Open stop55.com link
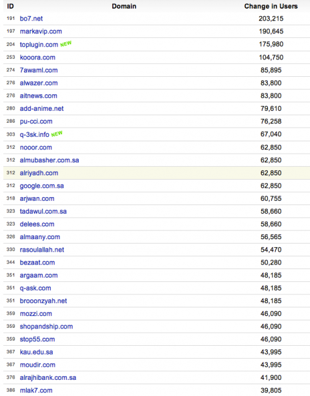 (37, 340)
